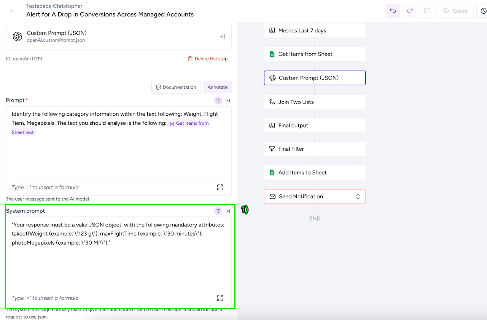Select the Final Filter step
This screenshot has width=487, height=320.
click(x=315, y=149)
